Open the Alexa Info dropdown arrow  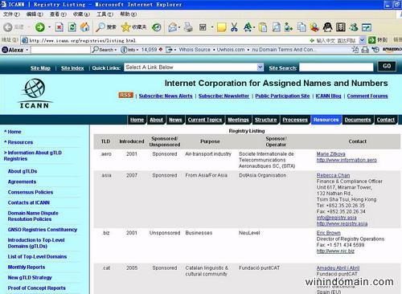(x=137, y=50)
